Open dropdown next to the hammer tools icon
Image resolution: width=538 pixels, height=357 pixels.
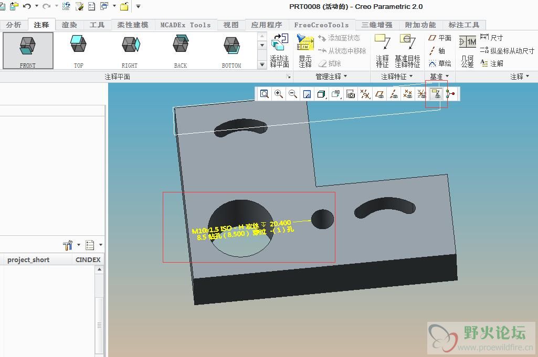(79, 245)
